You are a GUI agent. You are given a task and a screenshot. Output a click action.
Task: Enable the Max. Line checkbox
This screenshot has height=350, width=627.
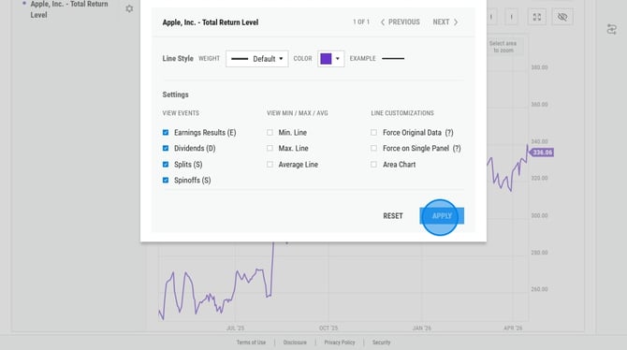point(270,149)
